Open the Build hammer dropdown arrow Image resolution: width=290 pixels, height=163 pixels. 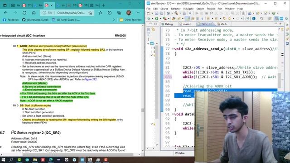coord(180,13)
